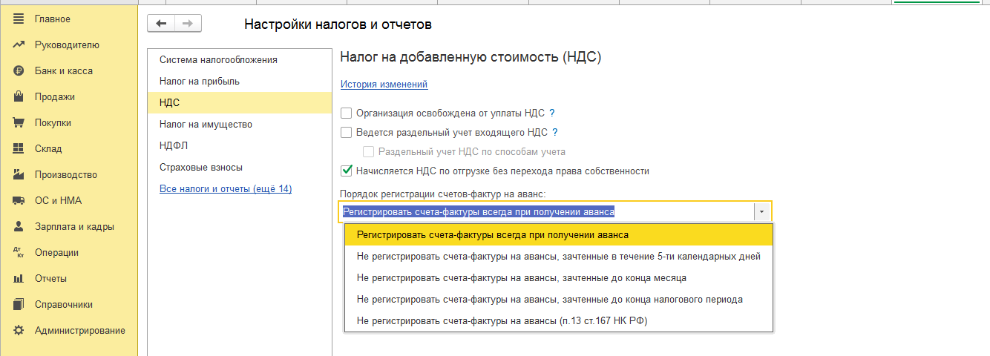990x356 pixels.
Task: Select option зачтенные до конца месяца
Action: coord(521,278)
